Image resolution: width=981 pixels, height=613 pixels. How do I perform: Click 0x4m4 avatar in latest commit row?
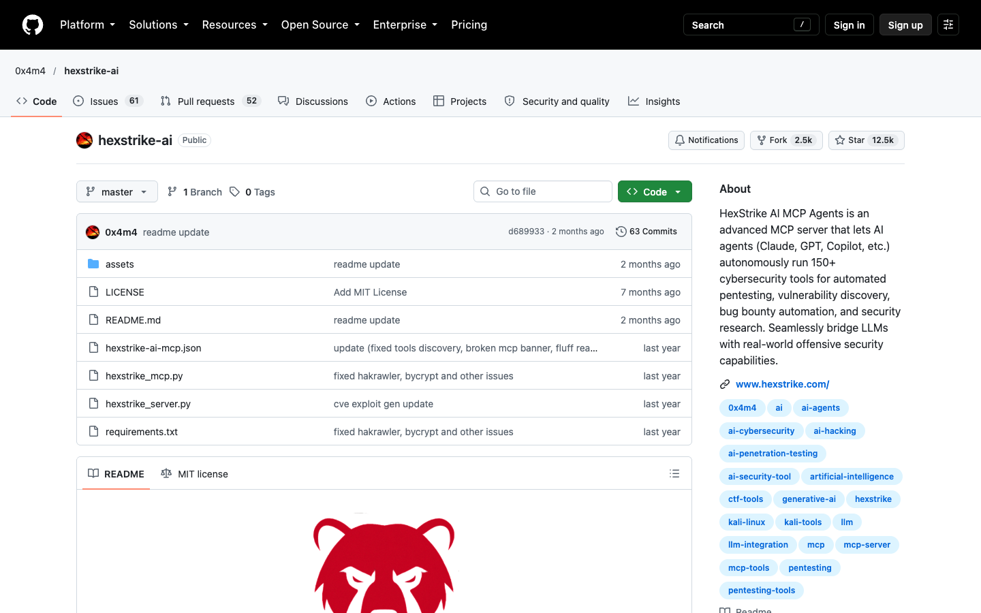93,232
